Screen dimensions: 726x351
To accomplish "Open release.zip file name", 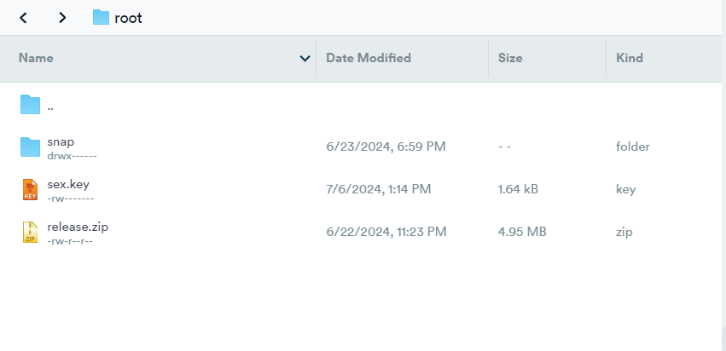I will pyautogui.click(x=78, y=227).
